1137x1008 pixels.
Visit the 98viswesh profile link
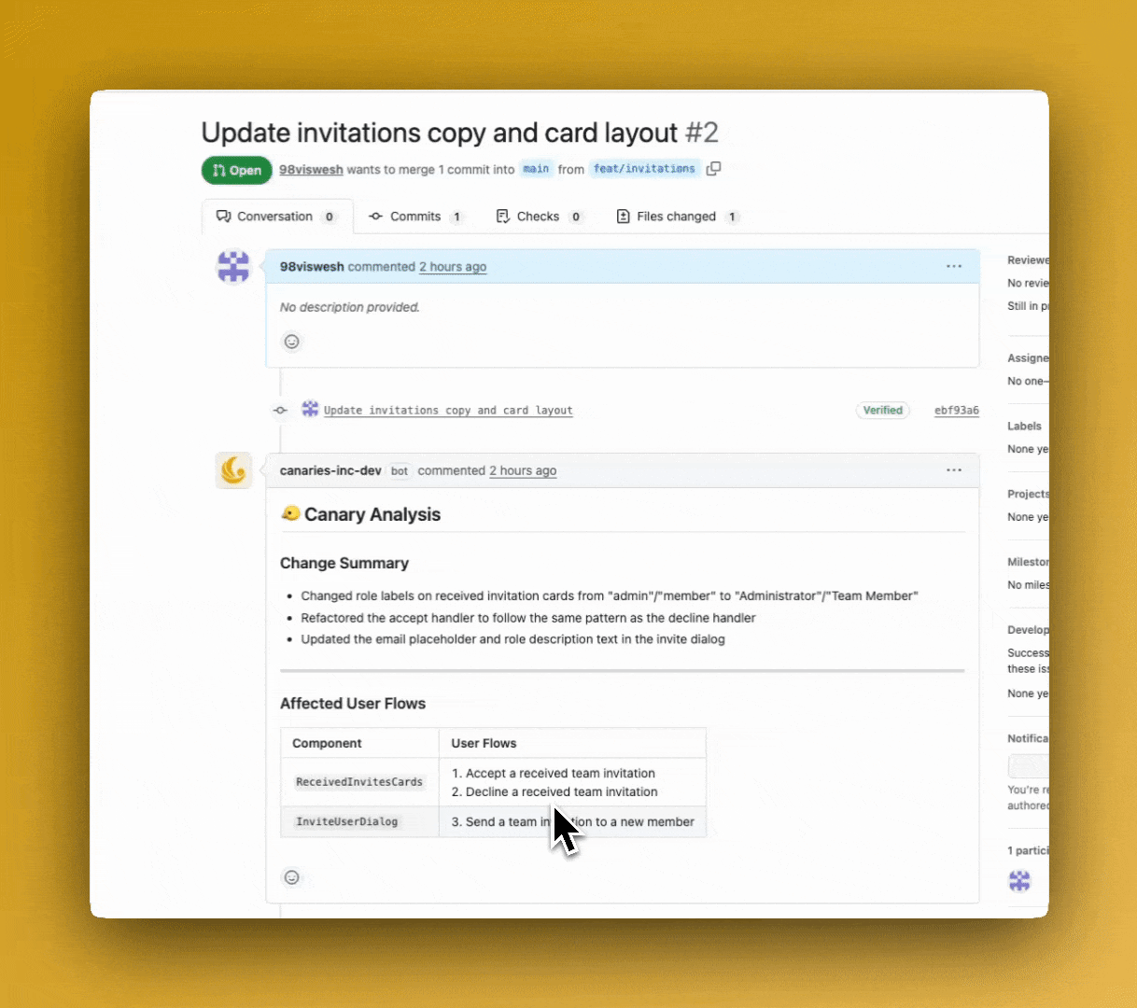pos(311,169)
